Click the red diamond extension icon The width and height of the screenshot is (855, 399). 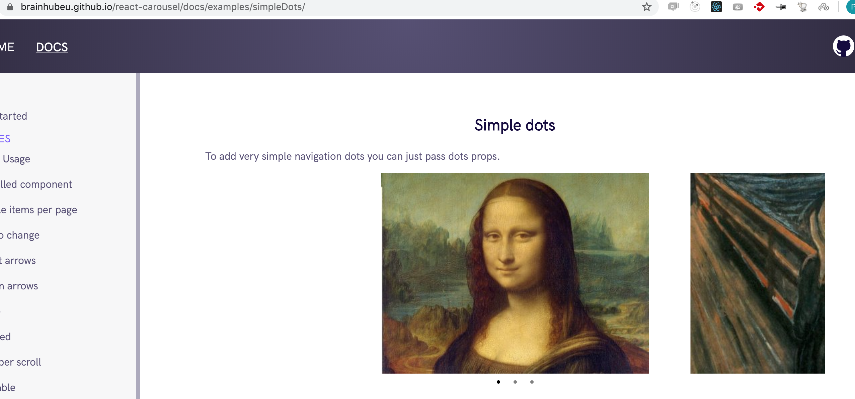coord(760,7)
